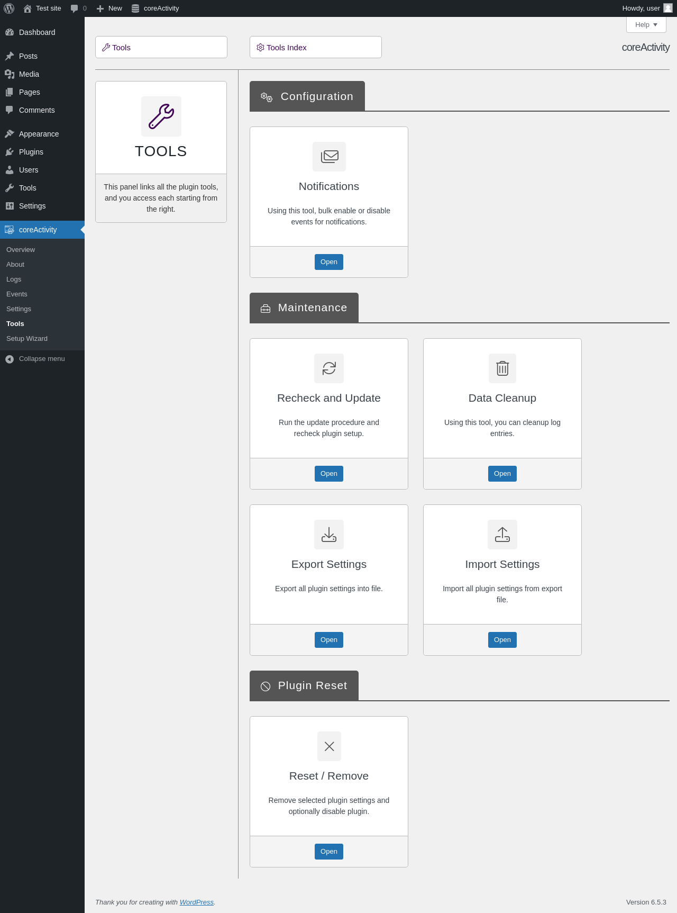This screenshot has width=677, height=913.
Task: Click the Posts pin icon
Action: 10,56
